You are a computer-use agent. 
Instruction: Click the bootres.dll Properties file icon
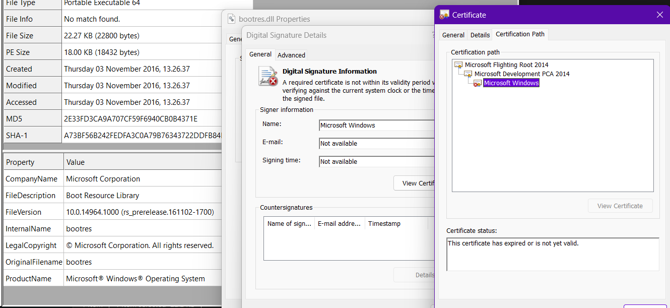pyautogui.click(x=232, y=19)
